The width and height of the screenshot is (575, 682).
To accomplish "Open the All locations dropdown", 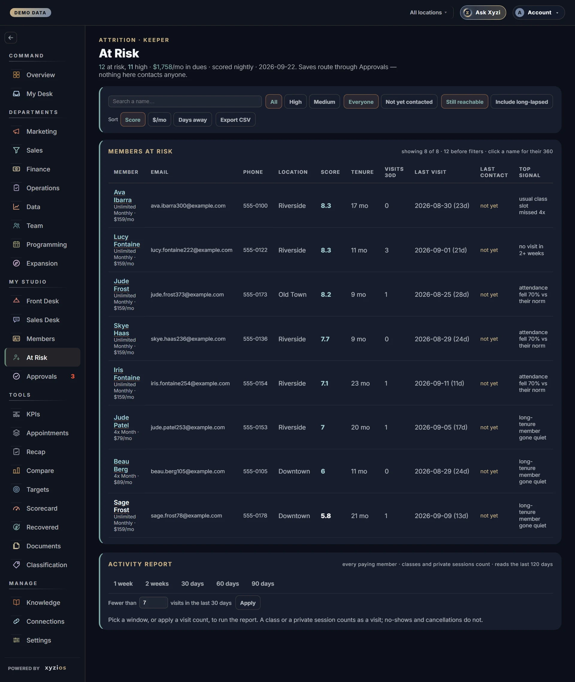I will click(x=428, y=13).
